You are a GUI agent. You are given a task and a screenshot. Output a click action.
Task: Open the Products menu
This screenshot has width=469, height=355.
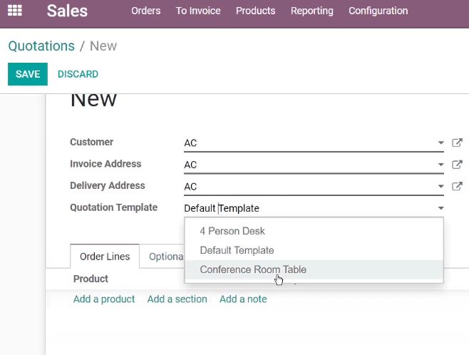tap(255, 11)
